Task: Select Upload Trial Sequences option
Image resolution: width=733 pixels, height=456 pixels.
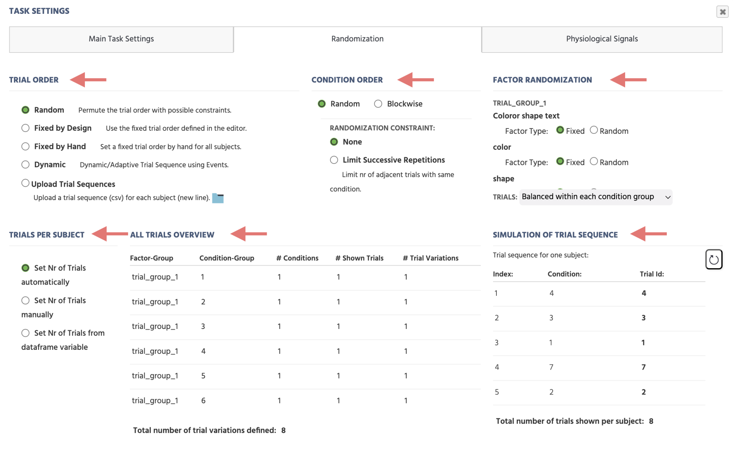Action: click(25, 183)
